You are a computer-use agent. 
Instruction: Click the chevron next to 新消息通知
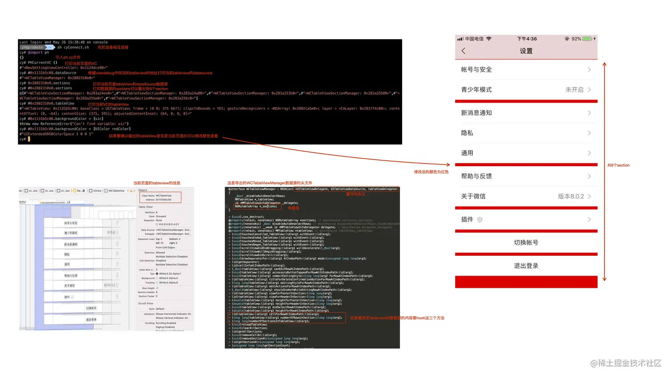pos(589,113)
